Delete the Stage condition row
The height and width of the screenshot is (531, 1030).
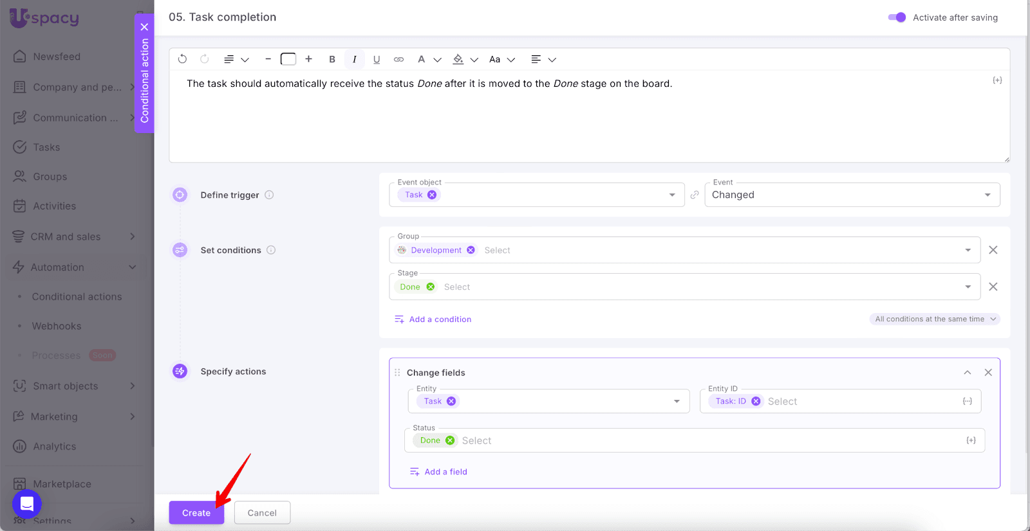[993, 287]
